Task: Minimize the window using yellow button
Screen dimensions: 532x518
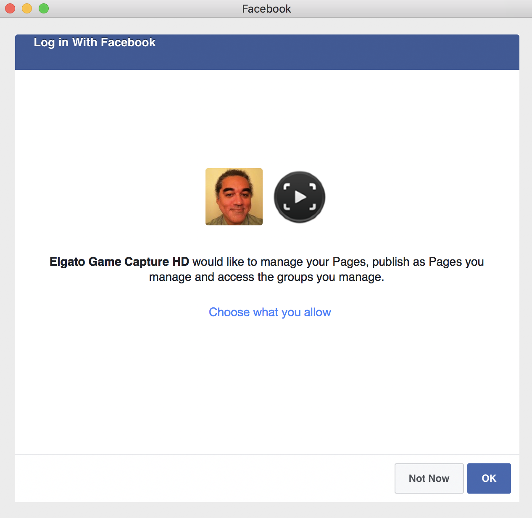Action: [x=27, y=8]
